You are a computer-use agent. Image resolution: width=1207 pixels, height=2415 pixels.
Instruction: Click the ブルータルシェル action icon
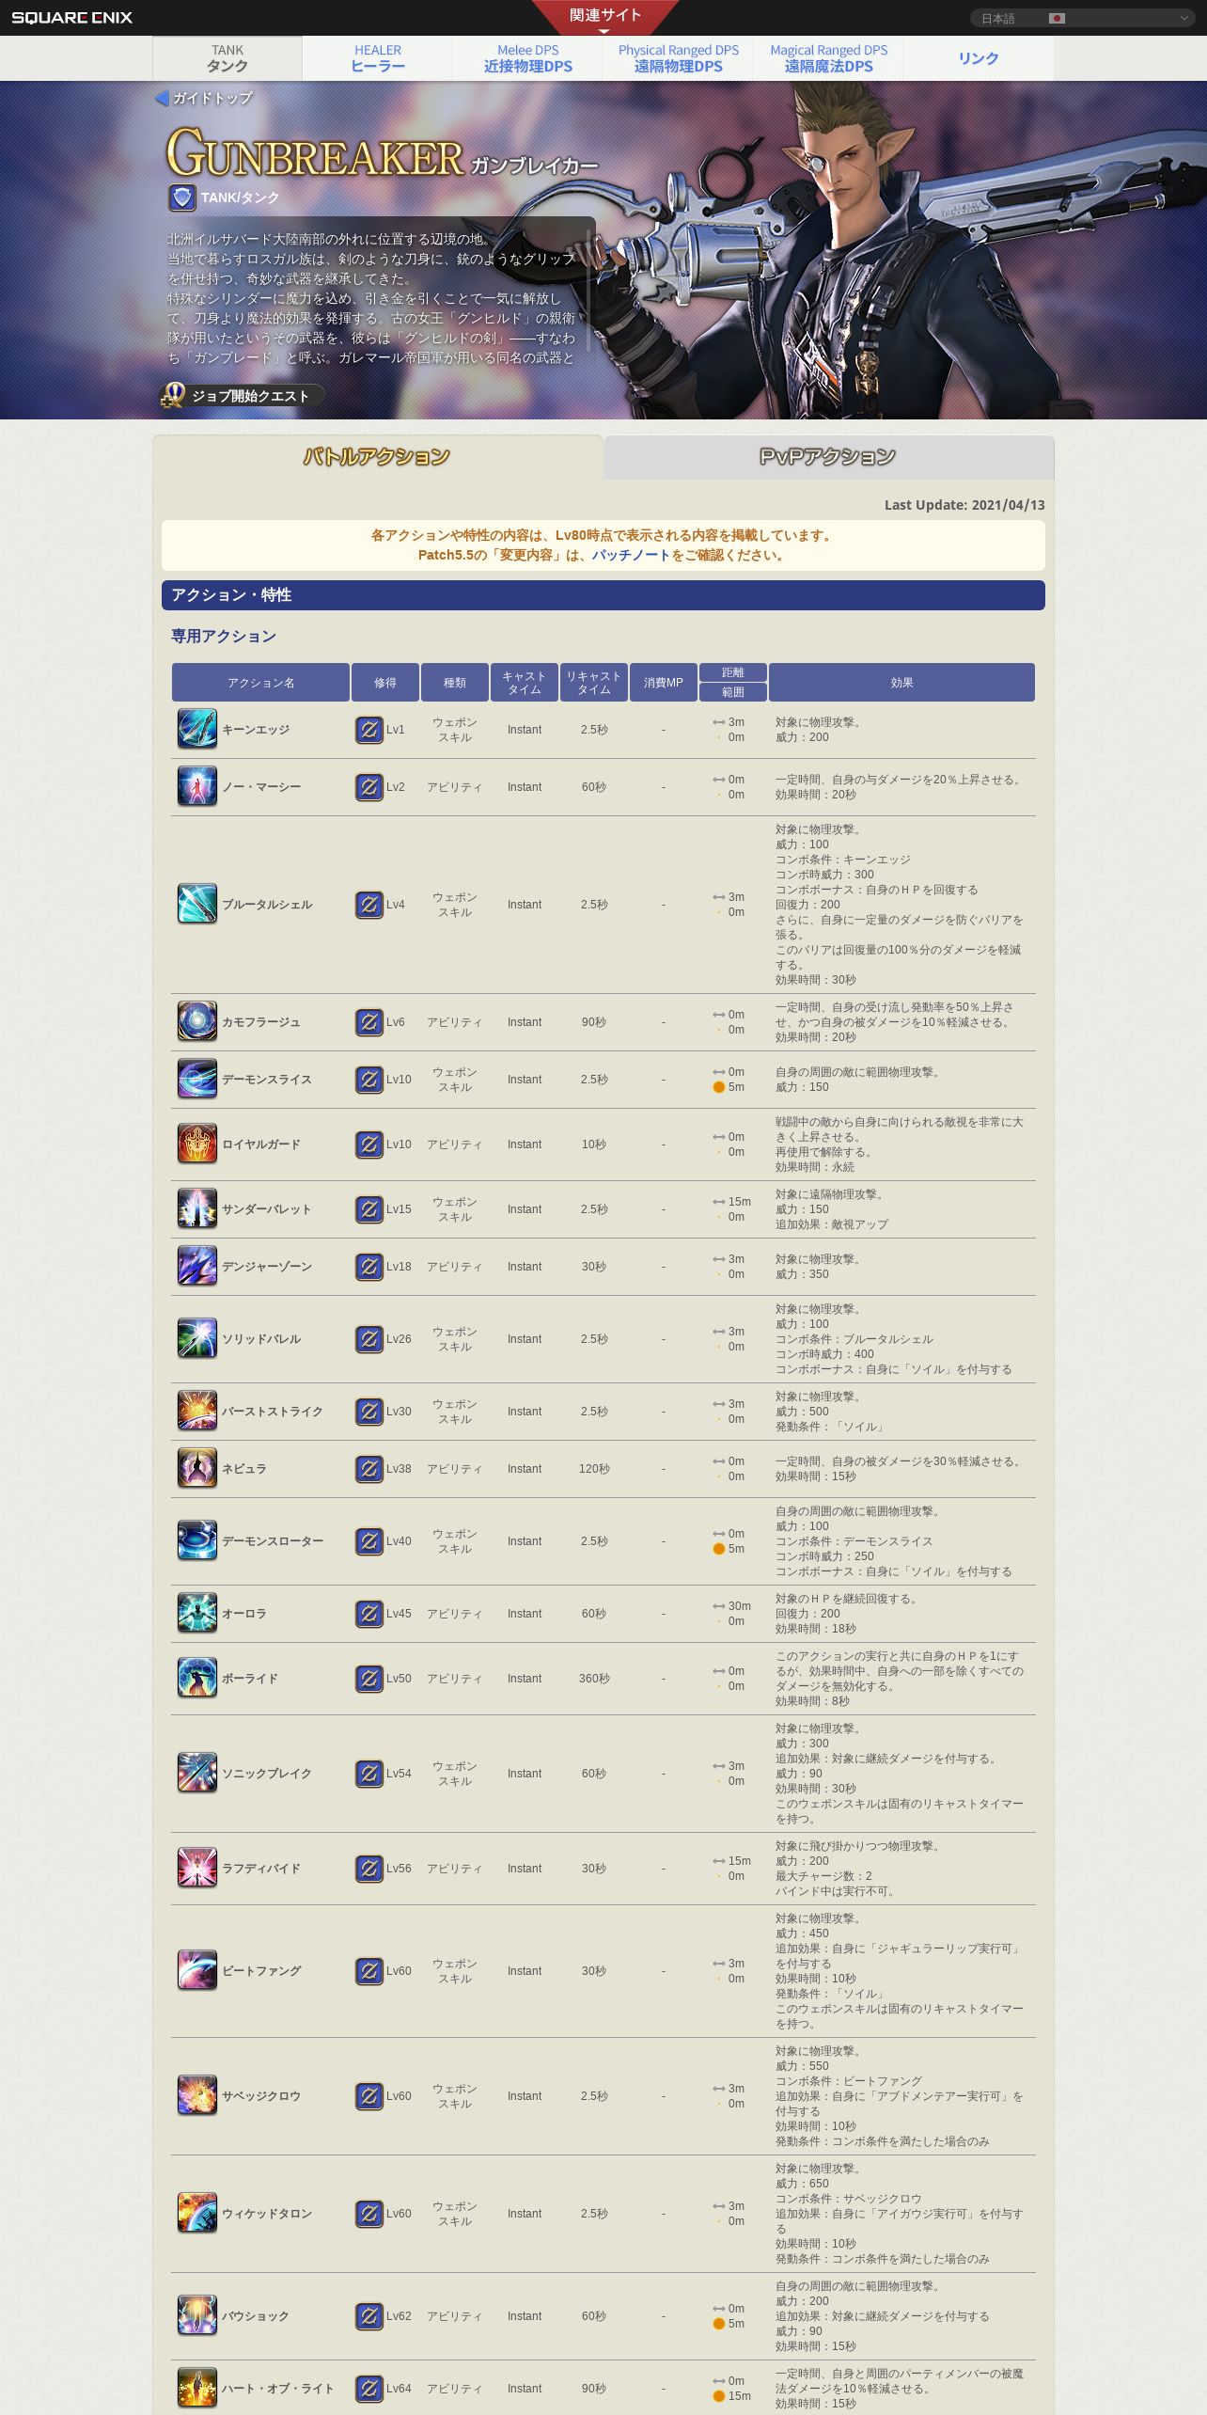click(x=197, y=904)
